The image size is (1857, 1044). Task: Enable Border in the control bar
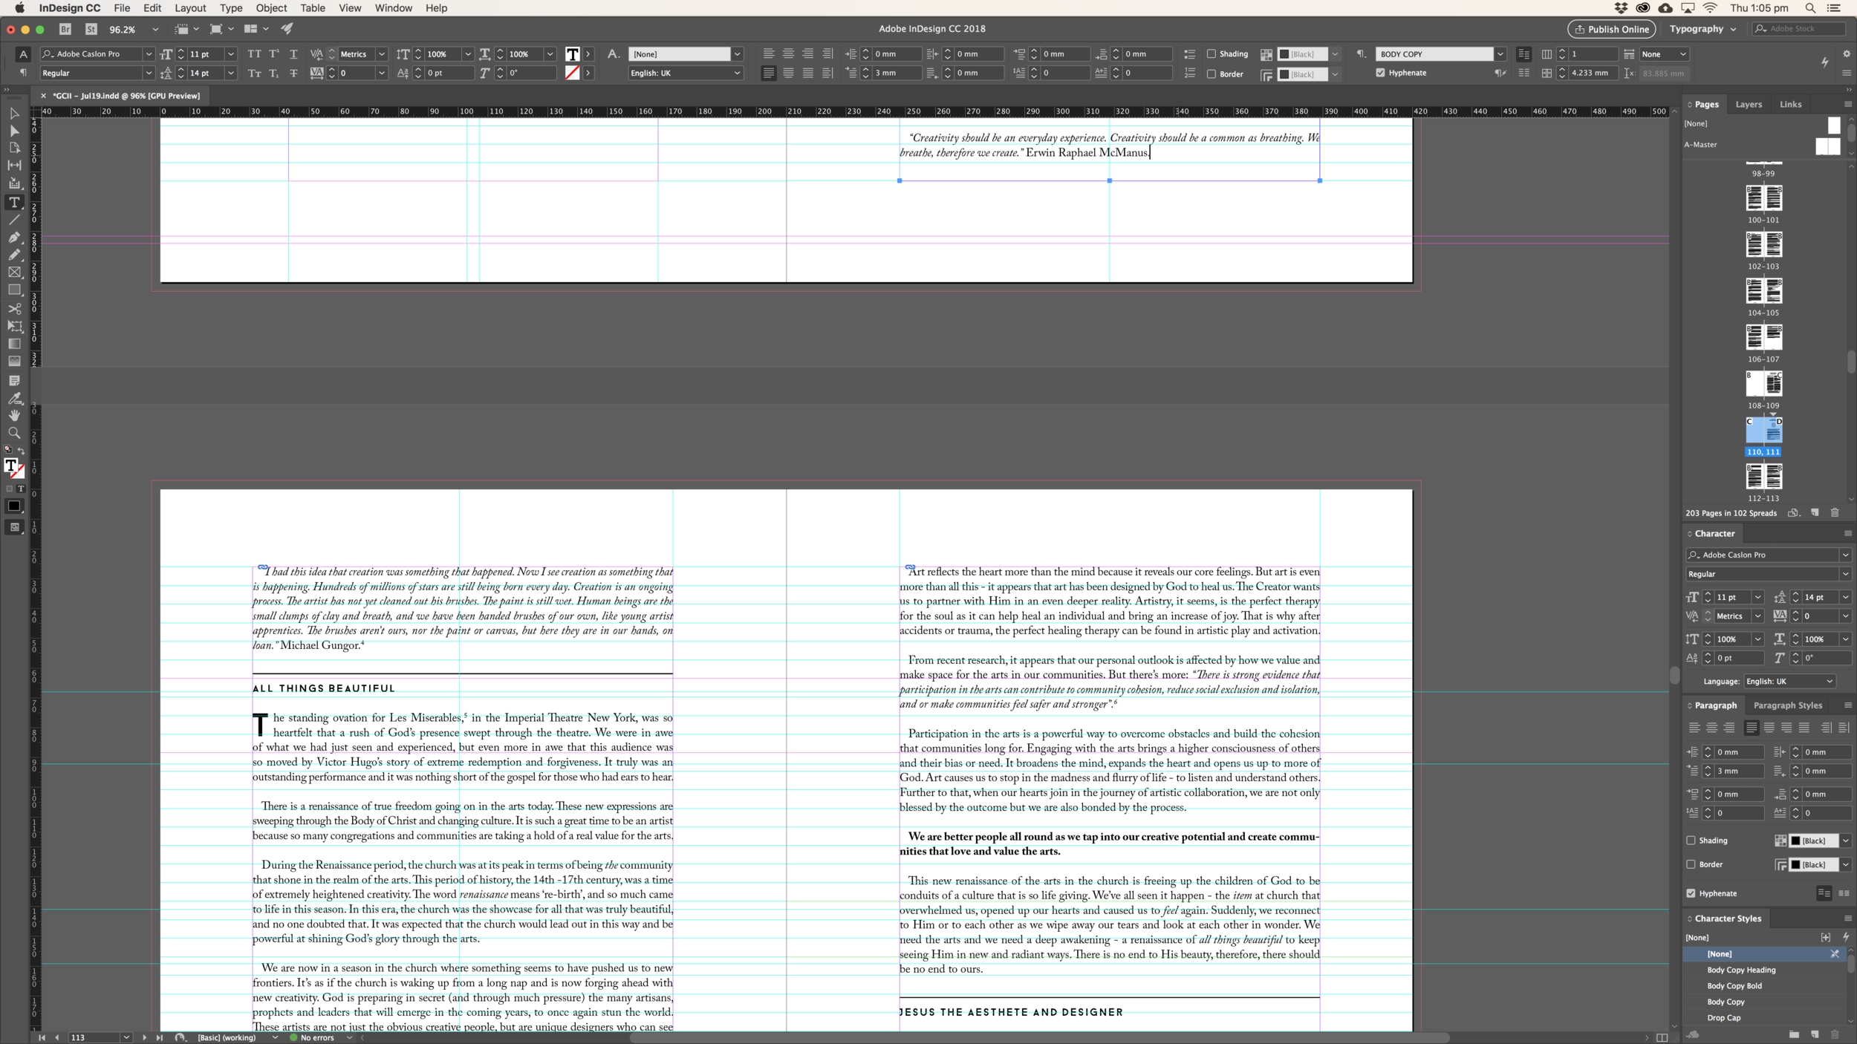[1211, 74]
